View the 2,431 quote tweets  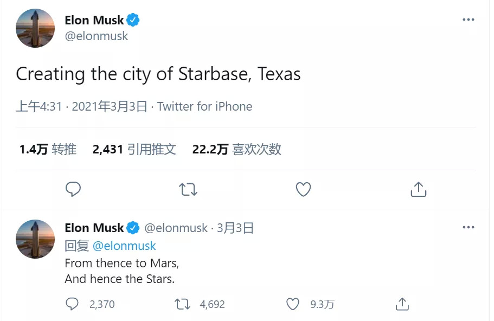click(134, 149)
